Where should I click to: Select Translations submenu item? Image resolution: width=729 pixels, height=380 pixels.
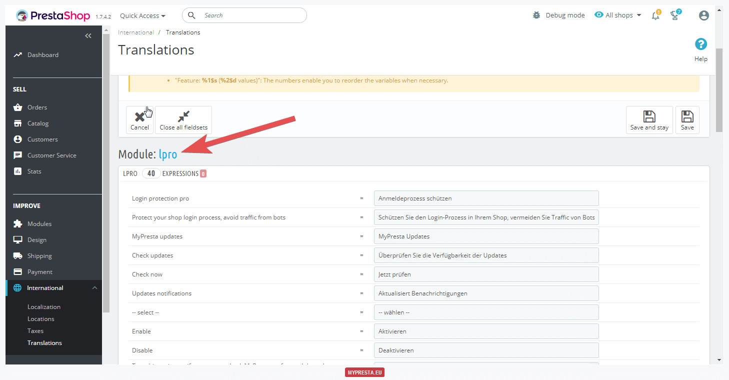(x=44, y=343)
